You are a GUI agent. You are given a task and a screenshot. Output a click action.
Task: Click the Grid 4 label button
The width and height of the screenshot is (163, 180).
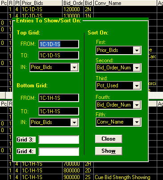[x=26, y=151]
